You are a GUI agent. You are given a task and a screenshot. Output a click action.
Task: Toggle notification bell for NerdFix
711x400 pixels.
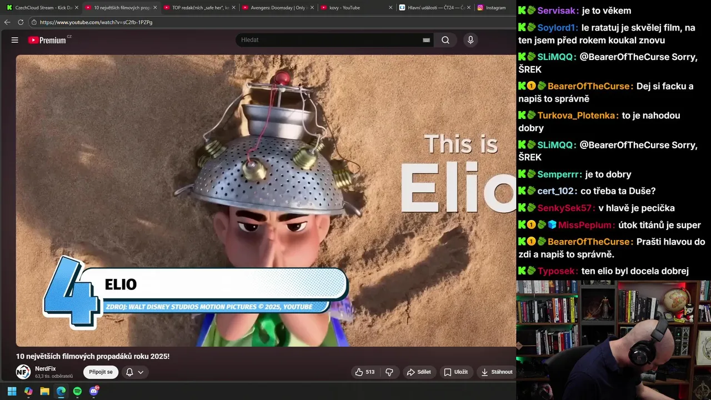pyautogui.click(x=129, y=372)
